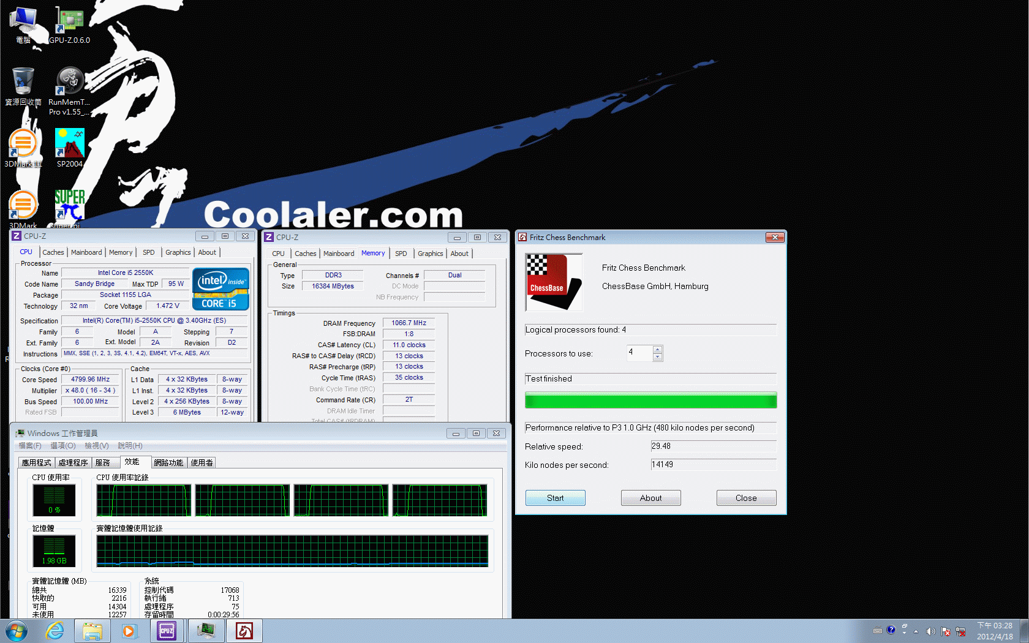The height and width of the screenshot is (643, 1029).
Task: Click the Multiplier value x 48.0
Action: pos(91,391)
